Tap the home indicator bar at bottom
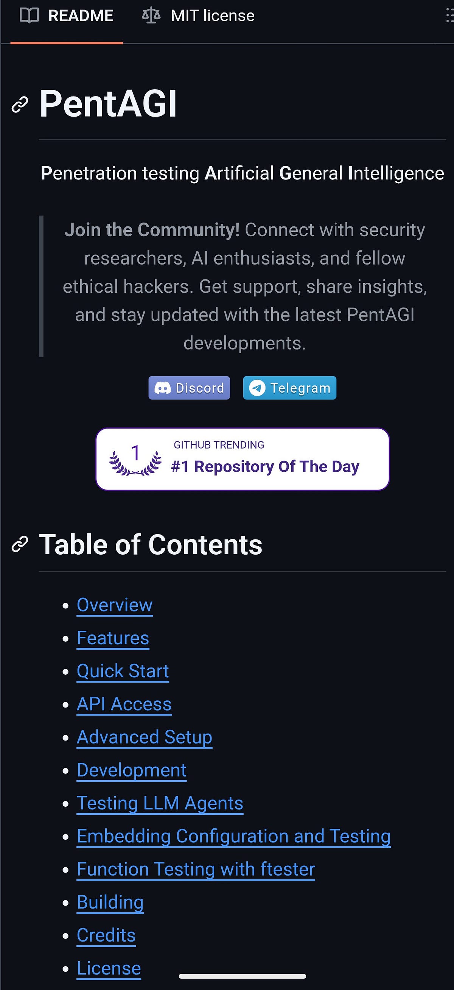 point(243,976)
